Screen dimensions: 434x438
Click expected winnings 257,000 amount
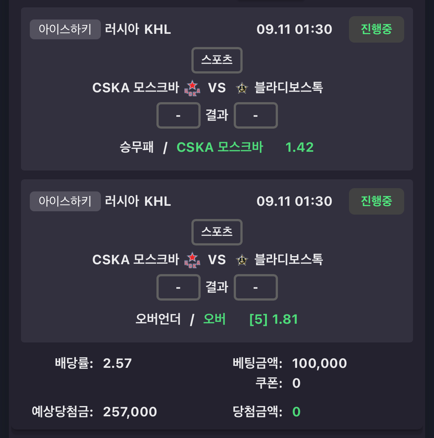point(130,412)
